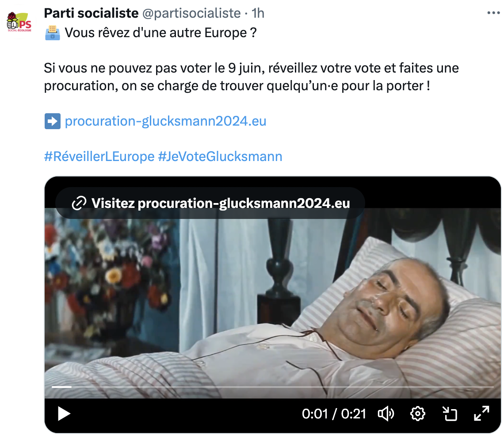Screen dimensions: 504x437
Task: Play the embedded video
Action: tap(64, 414)
